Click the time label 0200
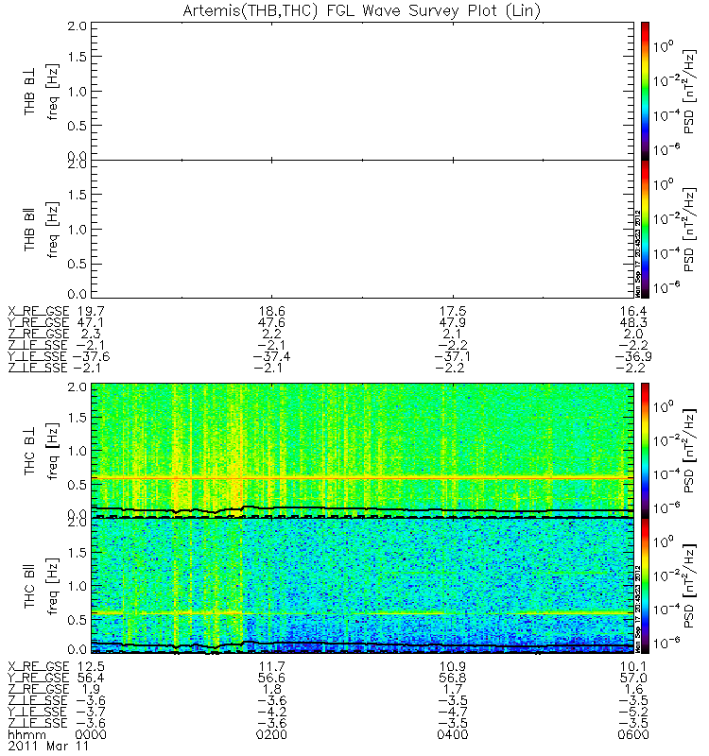 point(271,734)
